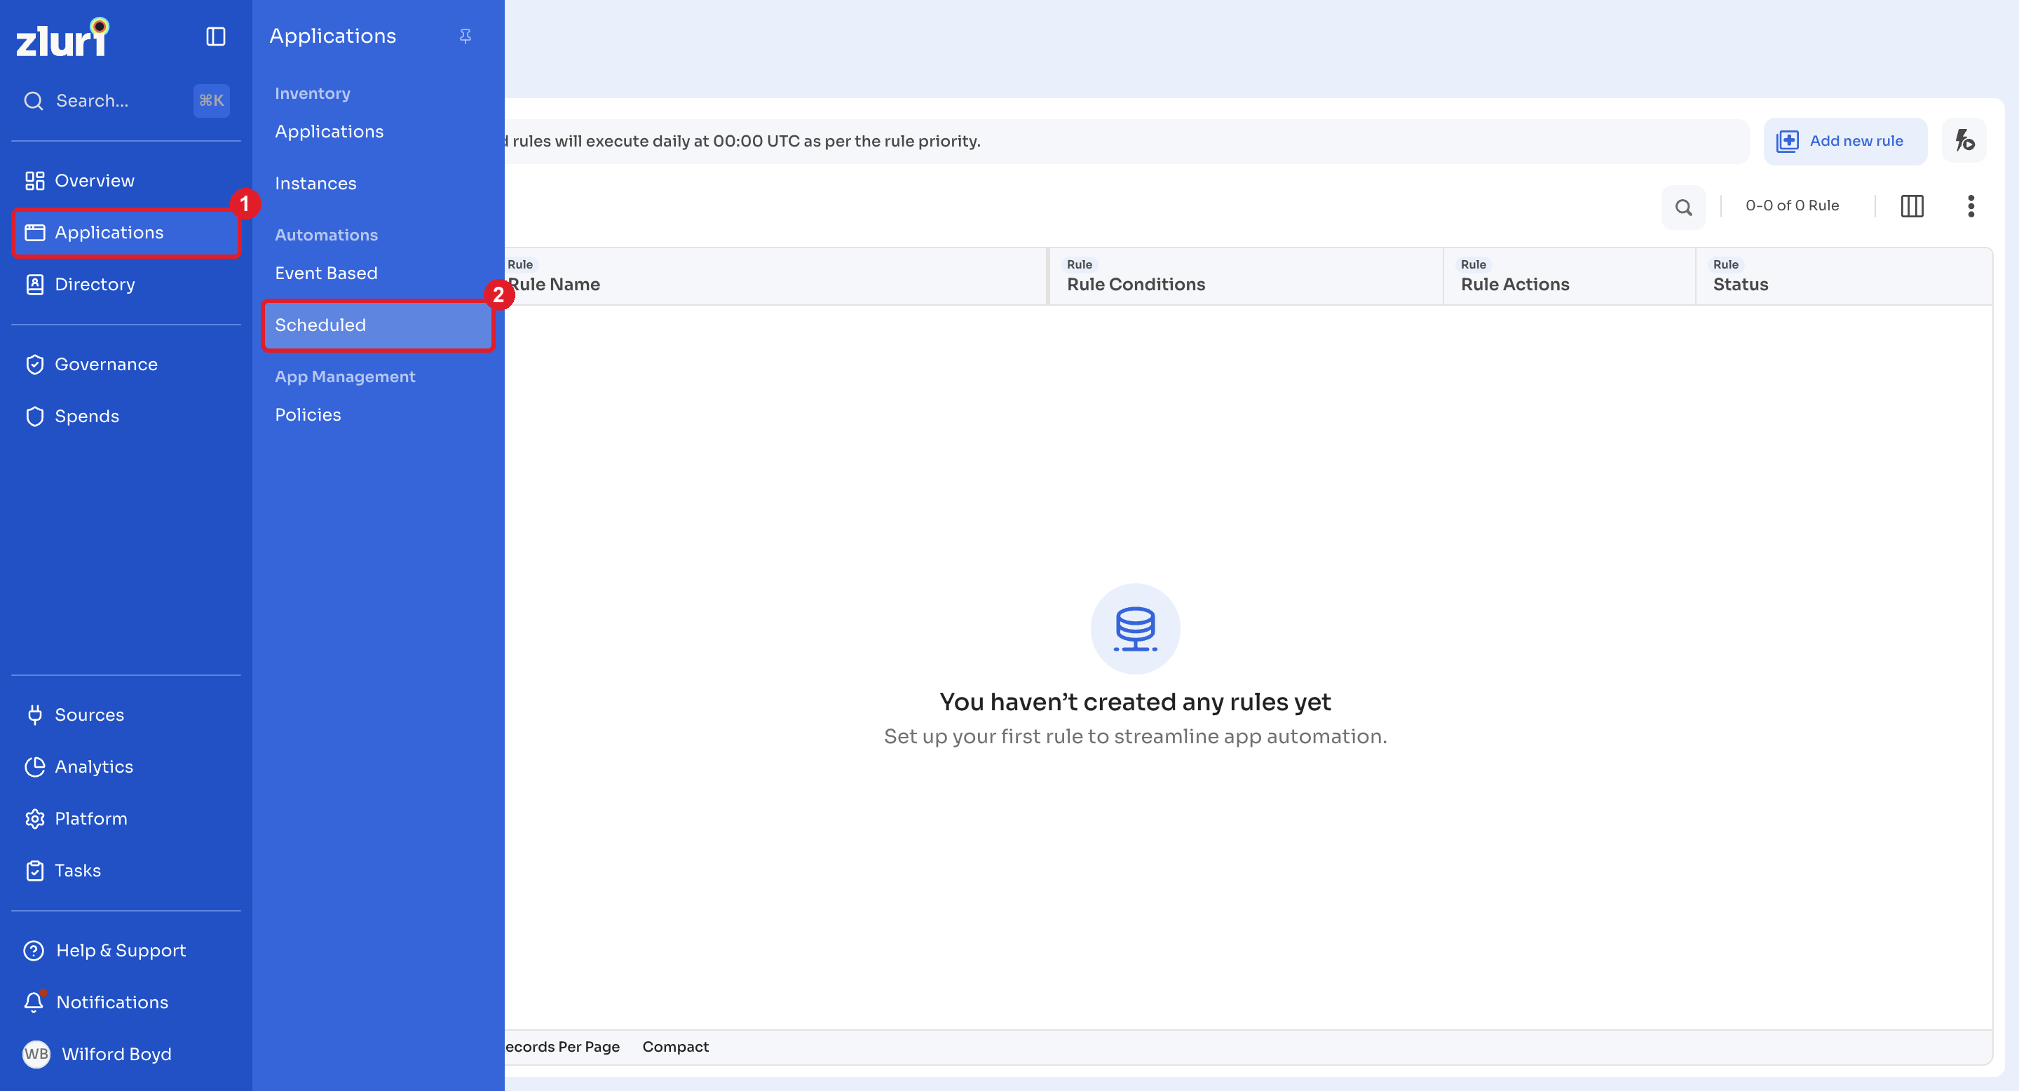Open Help & Support

125,950
